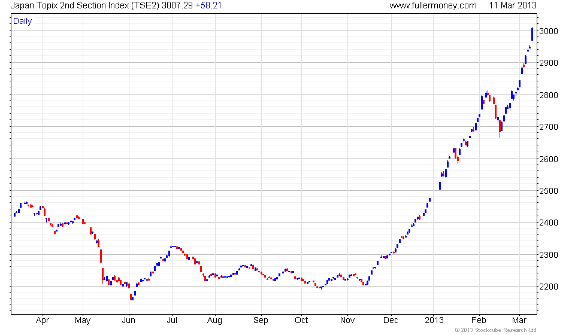Click the 2500 price axis label
Screen dimensions: 587x335
coord(549,191)
